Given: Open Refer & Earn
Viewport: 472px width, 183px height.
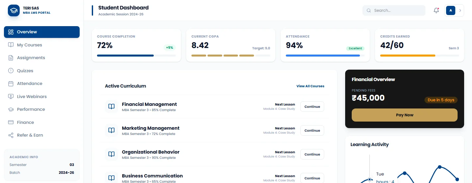Looking at the screenshot, I should [x=42, y=135].
